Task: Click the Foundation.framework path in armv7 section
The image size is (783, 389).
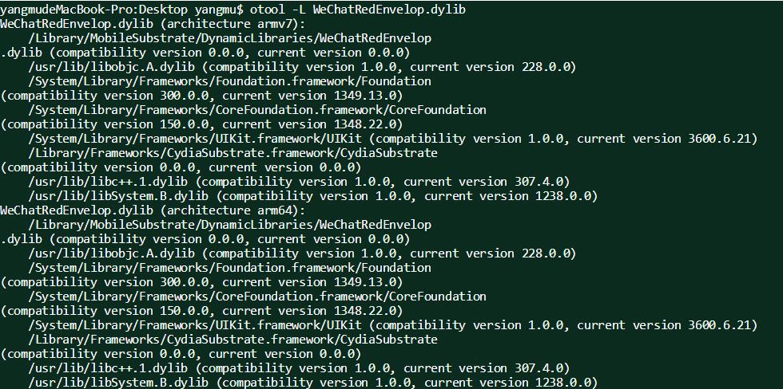Action: [229, 81]
